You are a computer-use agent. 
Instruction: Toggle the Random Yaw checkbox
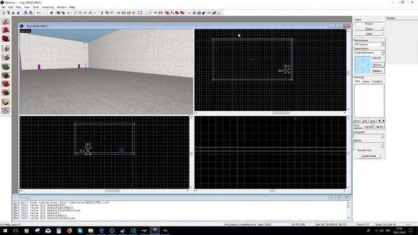pos(355,150)
